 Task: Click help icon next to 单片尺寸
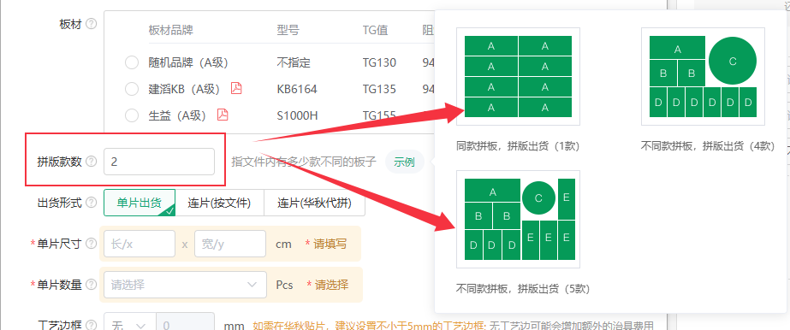[x=92, y=244]
